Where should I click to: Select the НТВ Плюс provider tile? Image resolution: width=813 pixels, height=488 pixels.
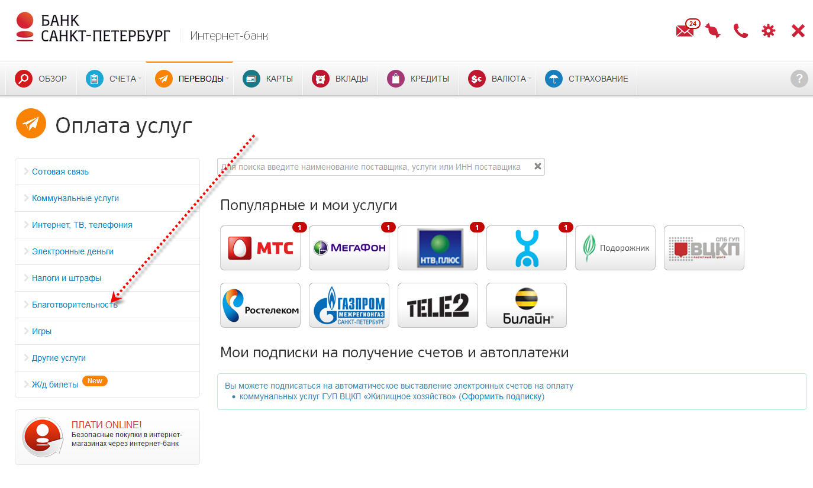[438, 248]
